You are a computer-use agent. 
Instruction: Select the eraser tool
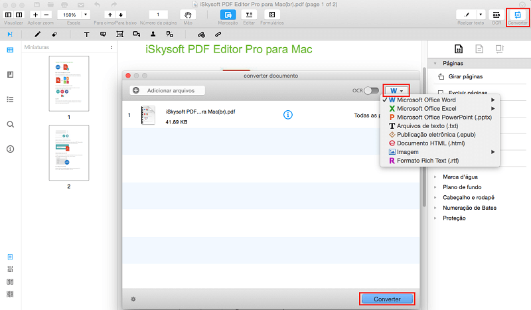(54, 35)
